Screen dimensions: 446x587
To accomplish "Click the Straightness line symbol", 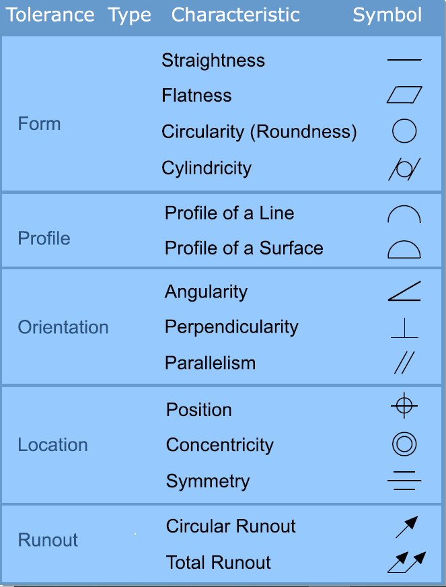I will [404, 61].
